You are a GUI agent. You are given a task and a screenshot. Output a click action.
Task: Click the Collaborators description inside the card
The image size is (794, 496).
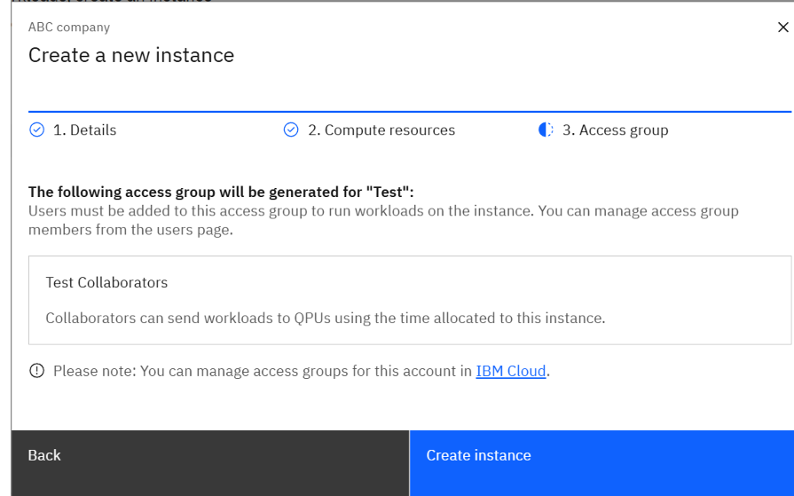[325, 318]
